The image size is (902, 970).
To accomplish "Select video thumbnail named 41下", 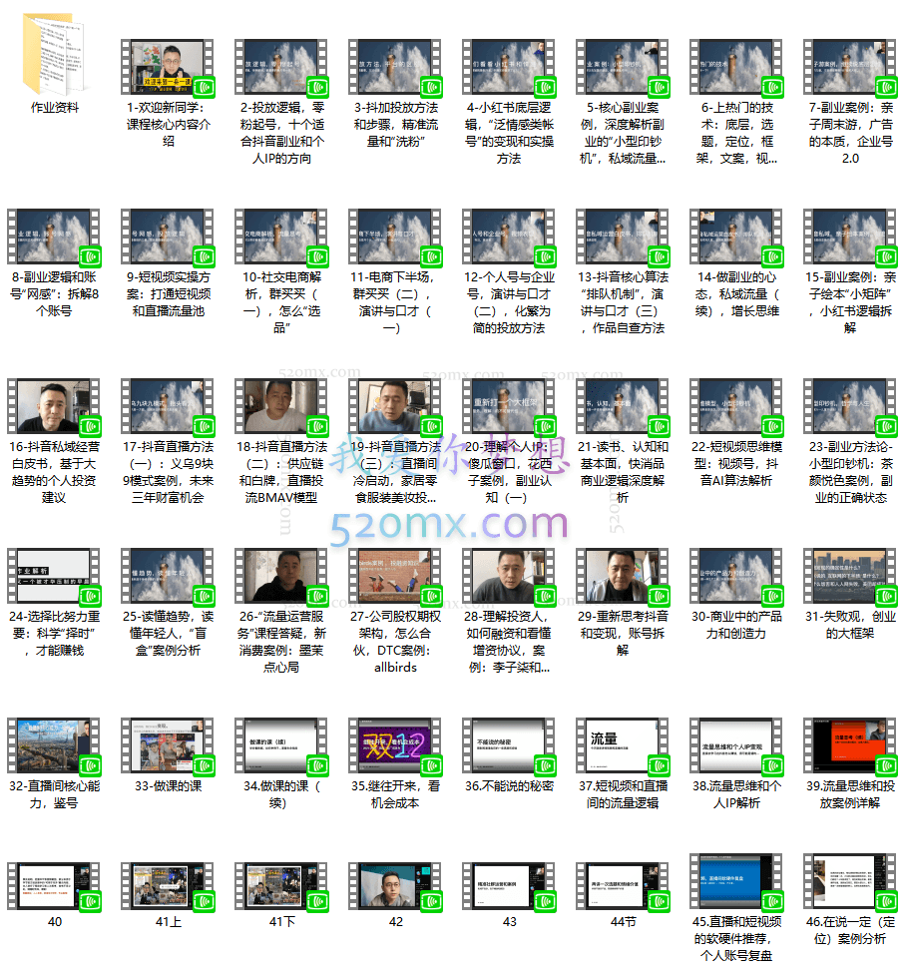I will tap(281, 887).
